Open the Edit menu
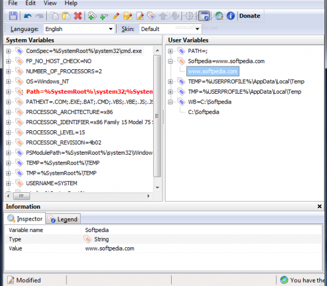 tap(31, 3)
